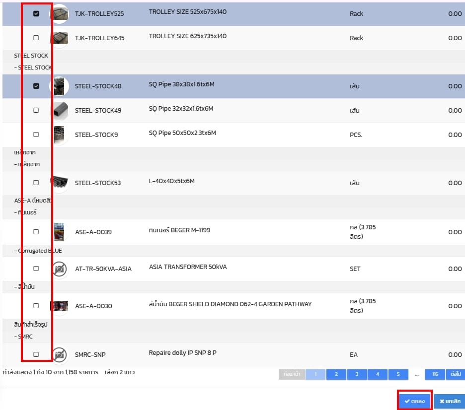Image resolution: width=465 pixels, height=410 pixels.
Task: Click the STEEL-STOCK9 product image
Action: coord(60,135)
